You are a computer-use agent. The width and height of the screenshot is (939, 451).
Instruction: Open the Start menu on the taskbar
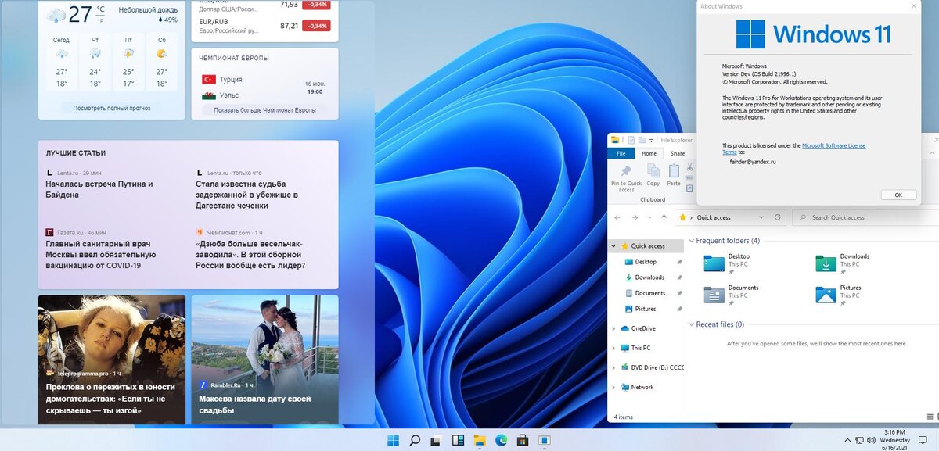(x=393, y=440)
